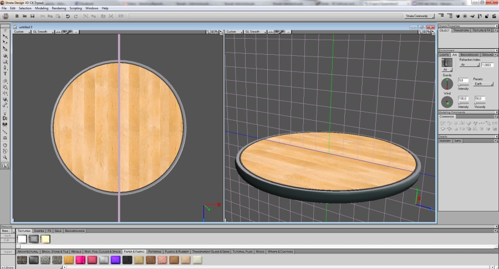
Task: Open the Scripting menu
Action: coord(76,8)
